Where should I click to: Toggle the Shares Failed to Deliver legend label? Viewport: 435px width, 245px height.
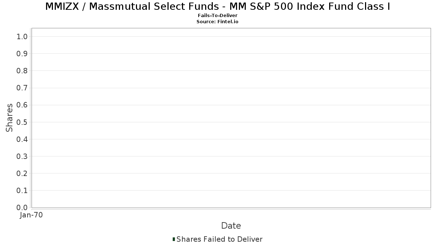[x=219, y=239]
